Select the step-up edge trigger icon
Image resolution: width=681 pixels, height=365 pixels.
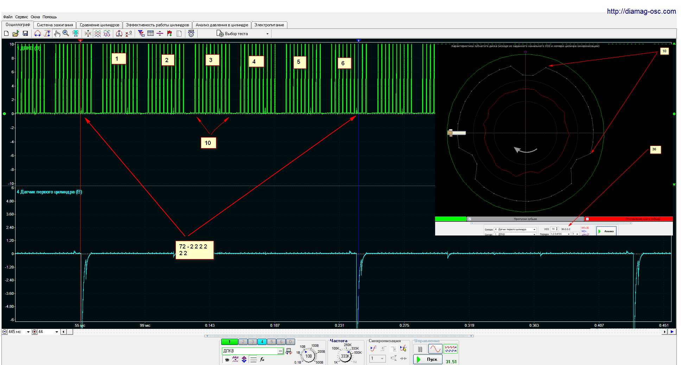pos(383,349)
